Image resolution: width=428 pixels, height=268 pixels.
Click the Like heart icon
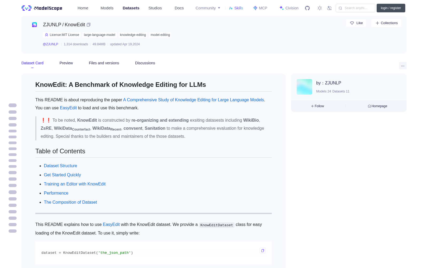click(352, 23)
